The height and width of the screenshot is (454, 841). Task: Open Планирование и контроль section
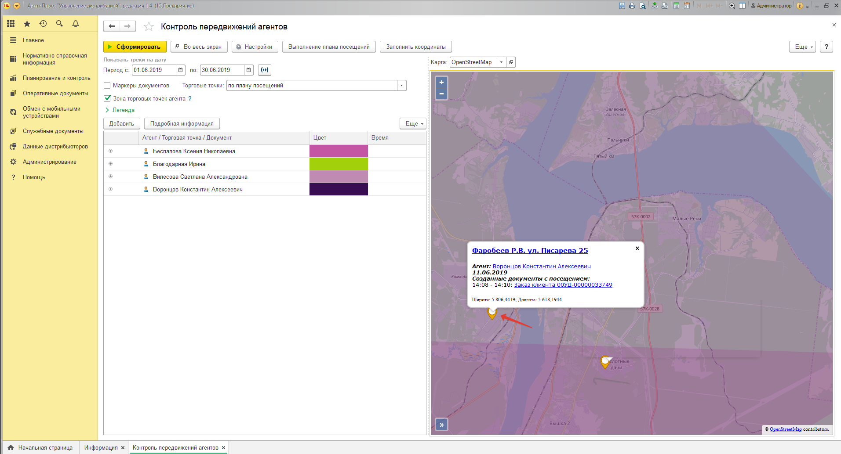click(x=50, y=78)
